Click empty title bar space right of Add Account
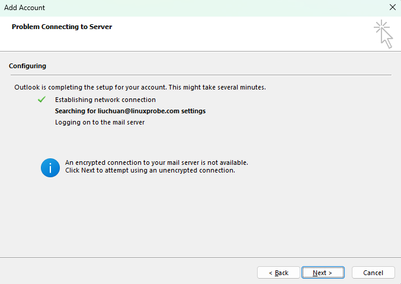 [207, 8]
